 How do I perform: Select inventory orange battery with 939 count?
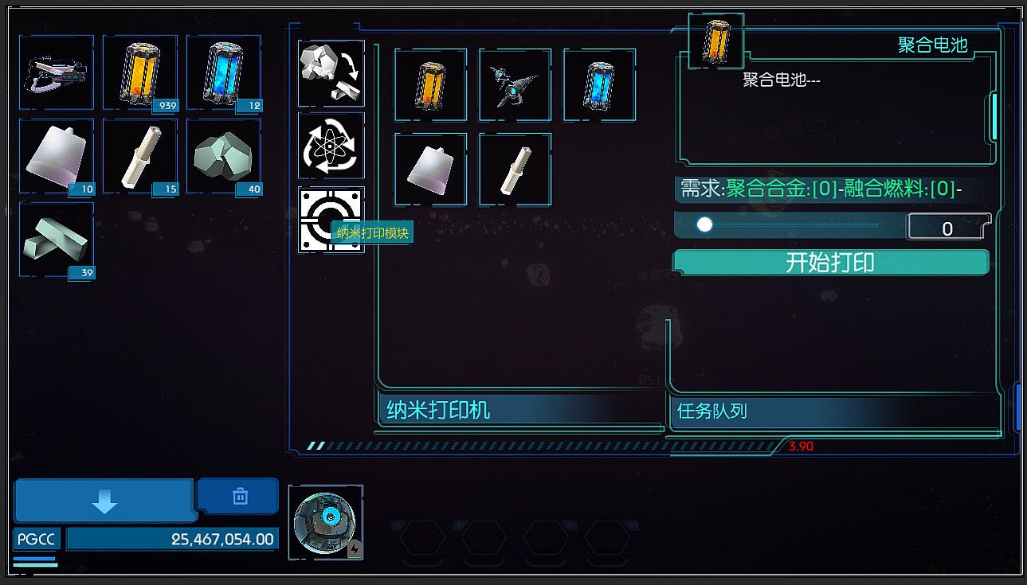point(140,72)
